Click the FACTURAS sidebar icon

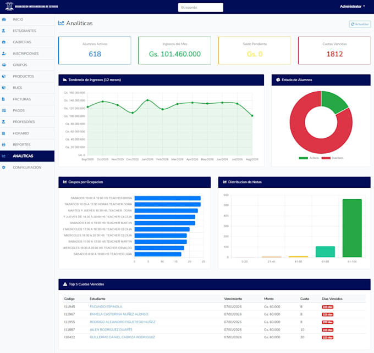3,99
